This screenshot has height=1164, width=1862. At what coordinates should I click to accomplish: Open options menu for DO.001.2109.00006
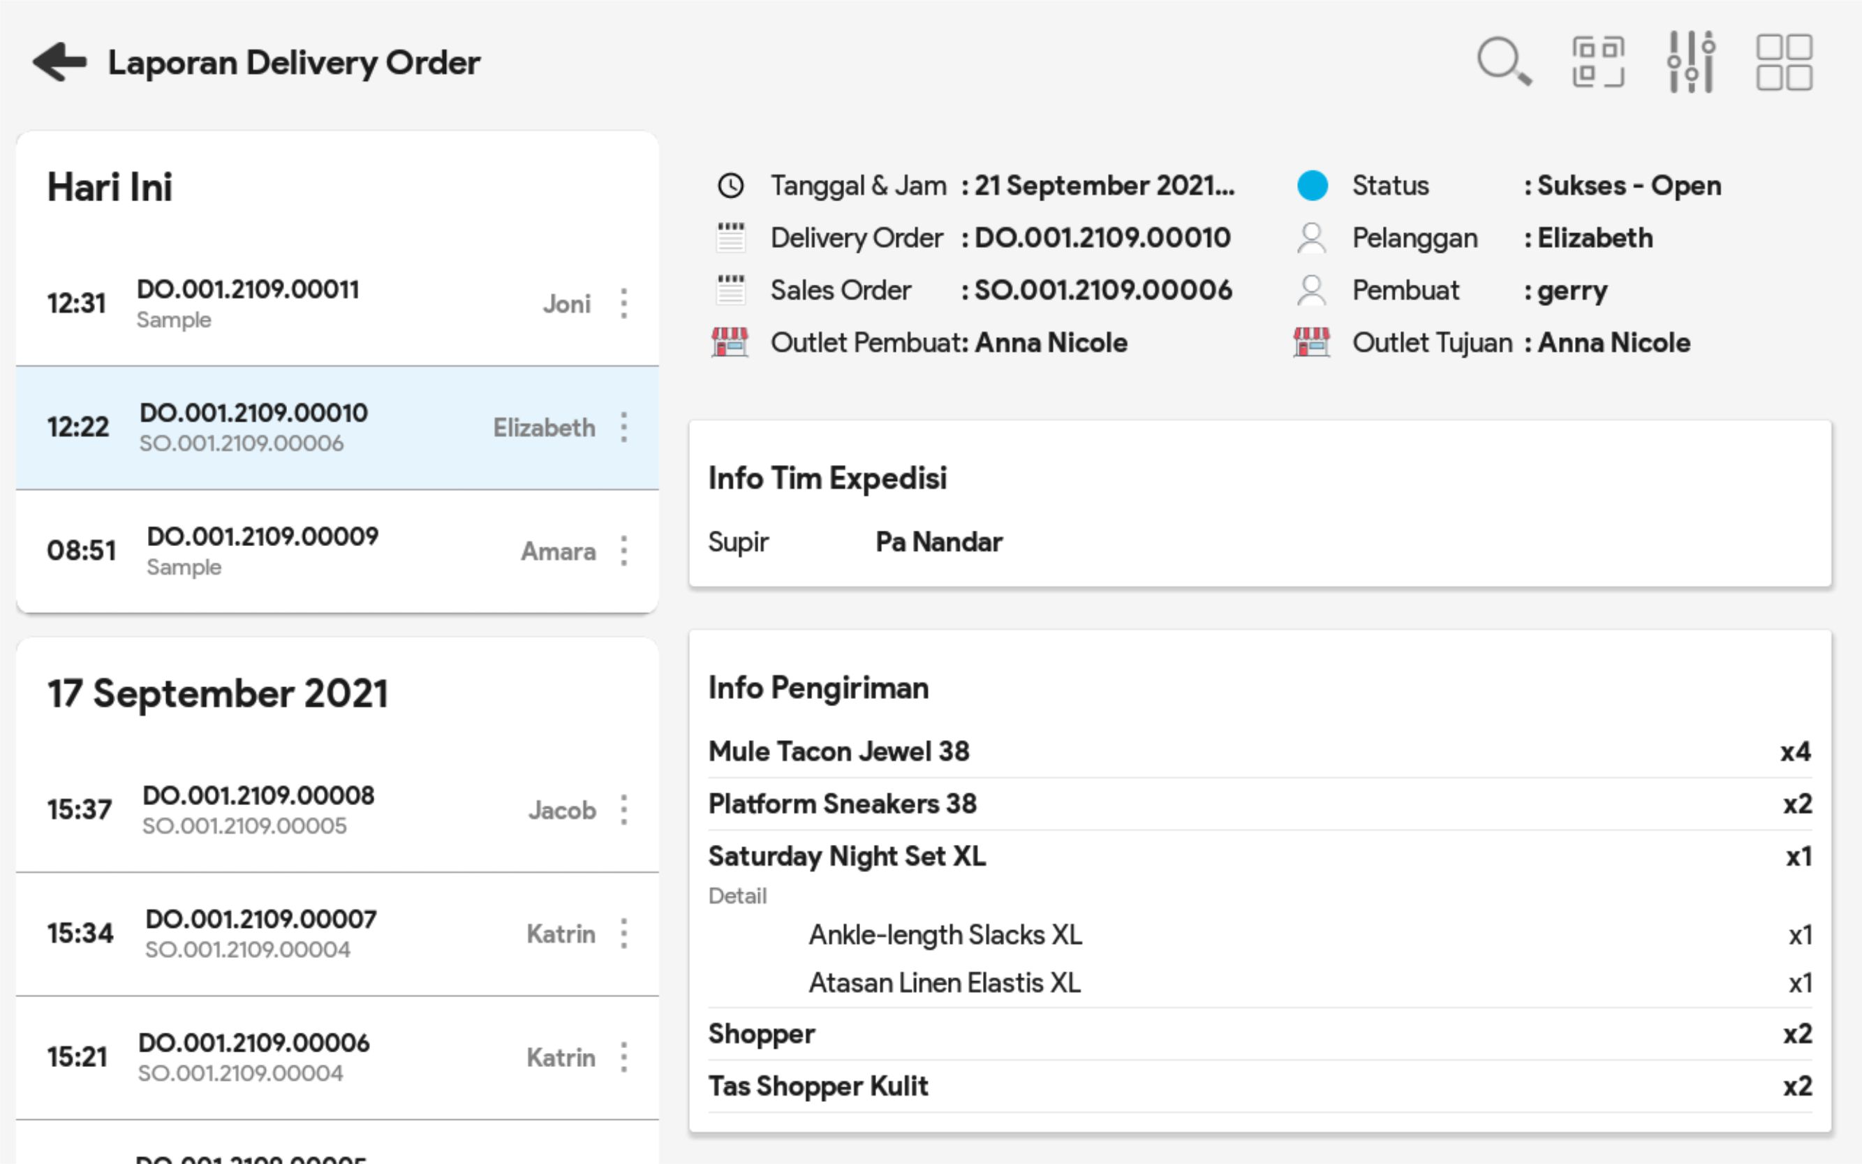point(623,1057)
